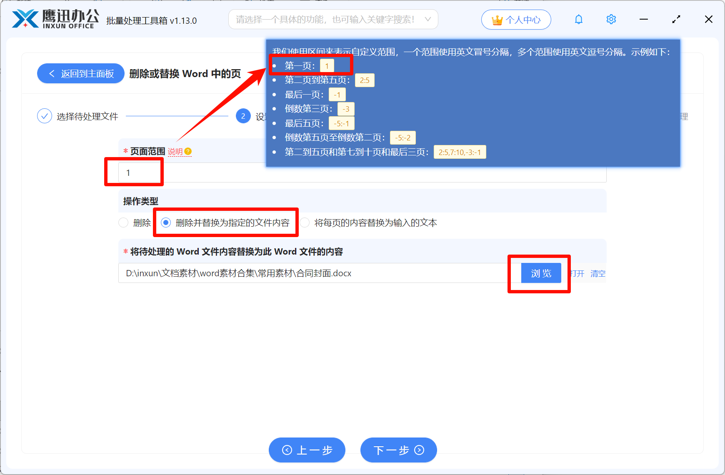Click the crown icon inside 个人中心
725x475 pixels.
497,19
